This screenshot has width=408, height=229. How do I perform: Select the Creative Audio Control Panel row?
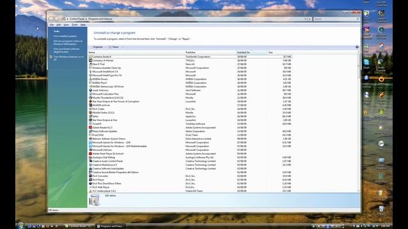(190, 161)
